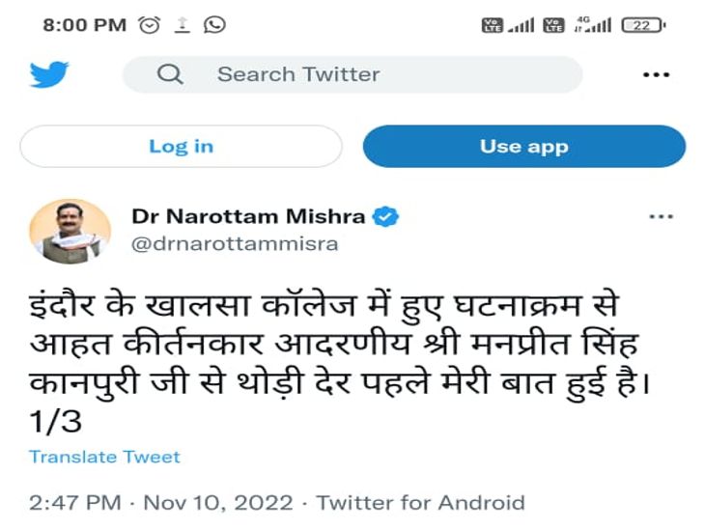Click the Twitter bird logo
This screenshot has height=529, width=705.
click(x=49, y=74)
